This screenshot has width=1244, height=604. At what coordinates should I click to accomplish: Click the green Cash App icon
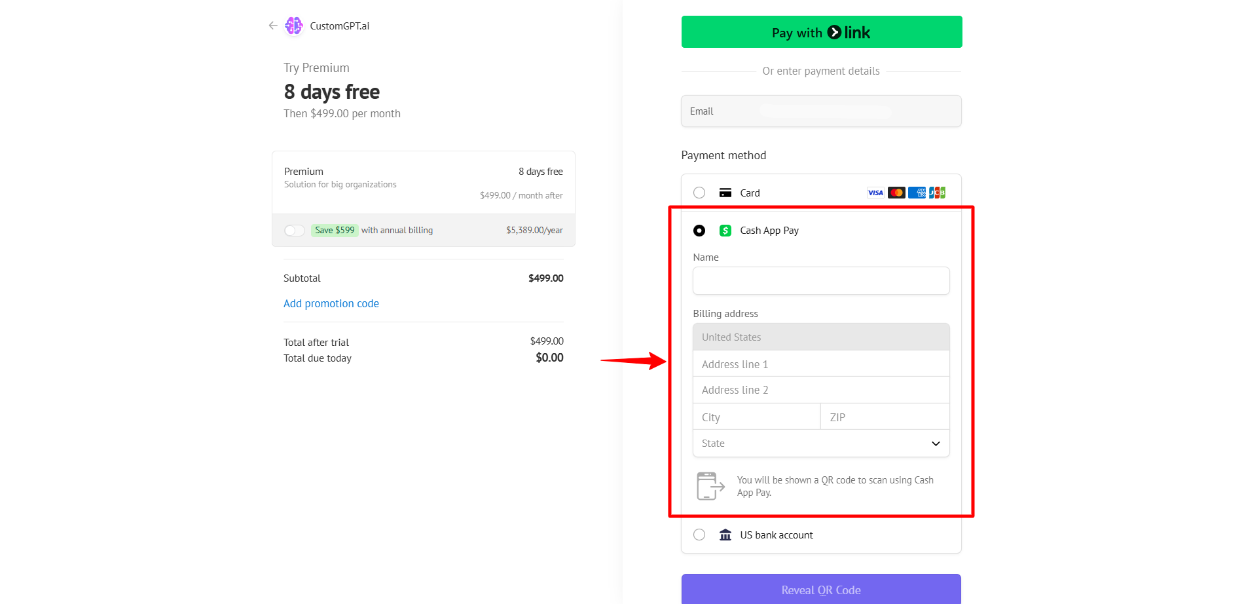(x=725, y=231)
